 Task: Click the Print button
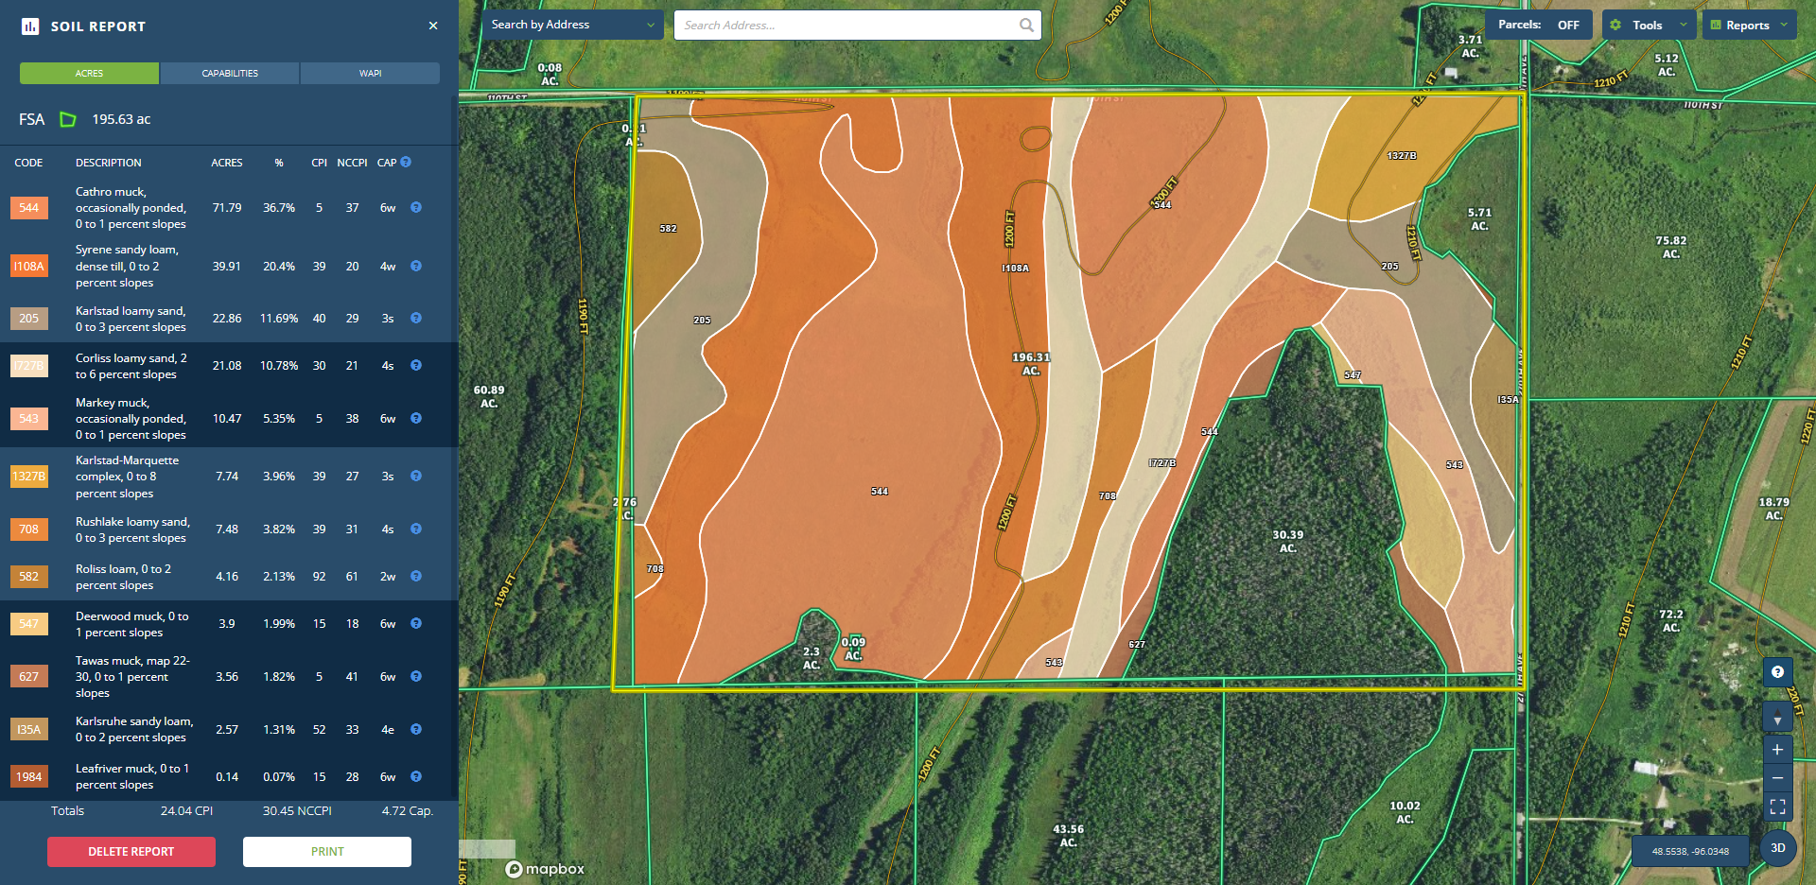click(x=327, y=852)
